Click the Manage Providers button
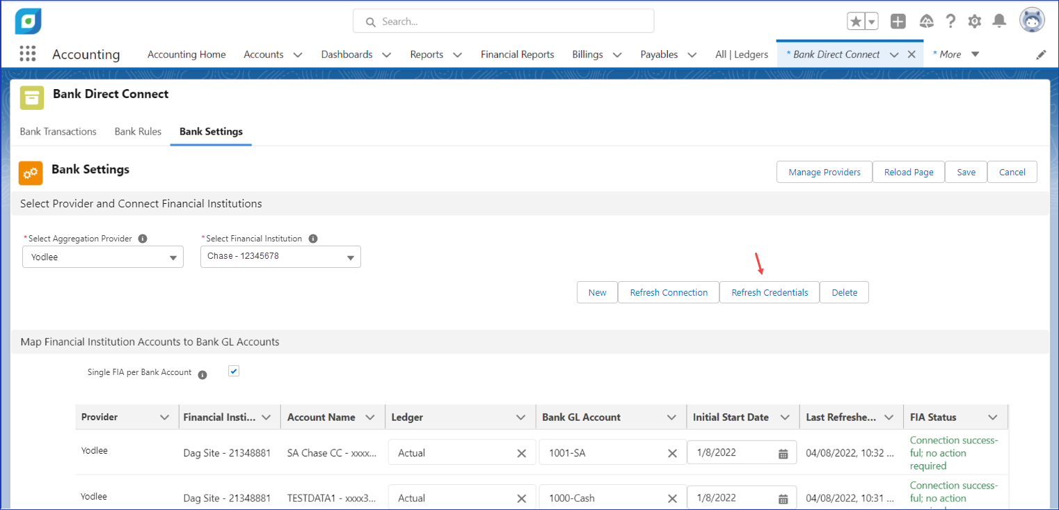 coord(825,172)
